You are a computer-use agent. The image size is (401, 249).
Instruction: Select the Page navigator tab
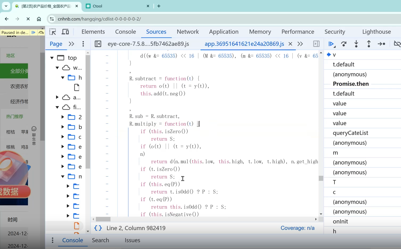click(56, 44)
